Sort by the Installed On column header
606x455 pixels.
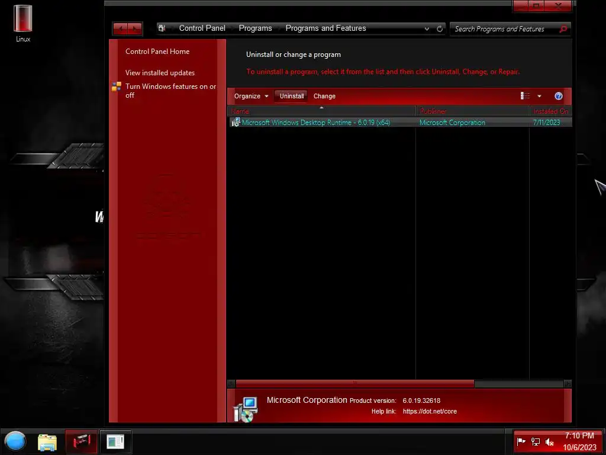coord(550,111)
